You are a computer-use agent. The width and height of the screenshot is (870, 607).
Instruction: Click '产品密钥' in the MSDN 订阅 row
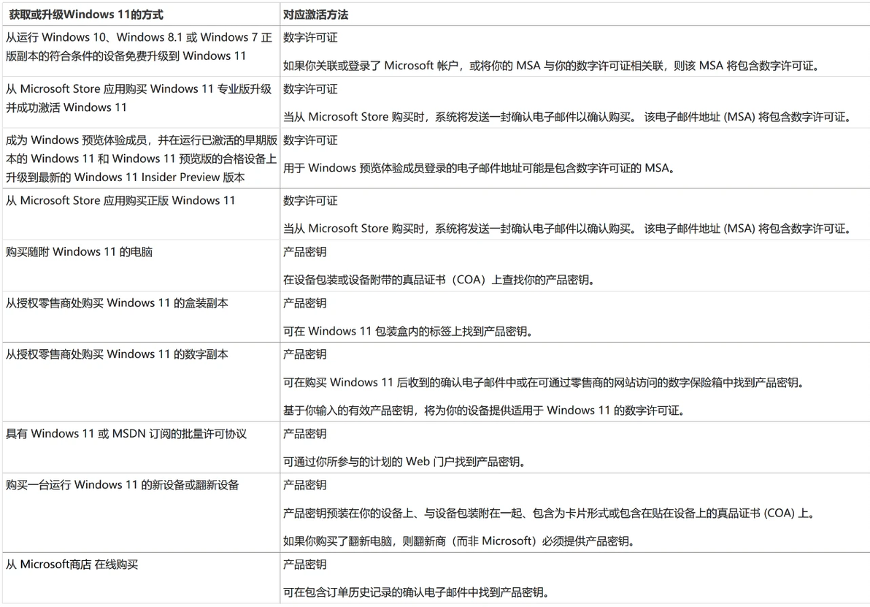[x=304, y=434]
